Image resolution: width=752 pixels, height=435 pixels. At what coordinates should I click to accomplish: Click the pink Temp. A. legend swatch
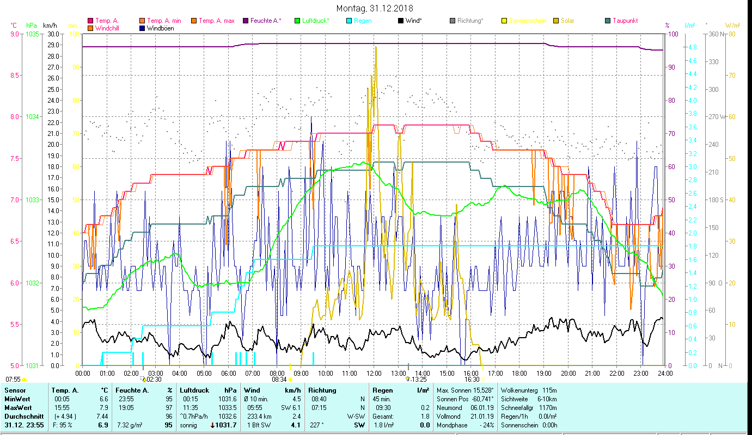90,21
